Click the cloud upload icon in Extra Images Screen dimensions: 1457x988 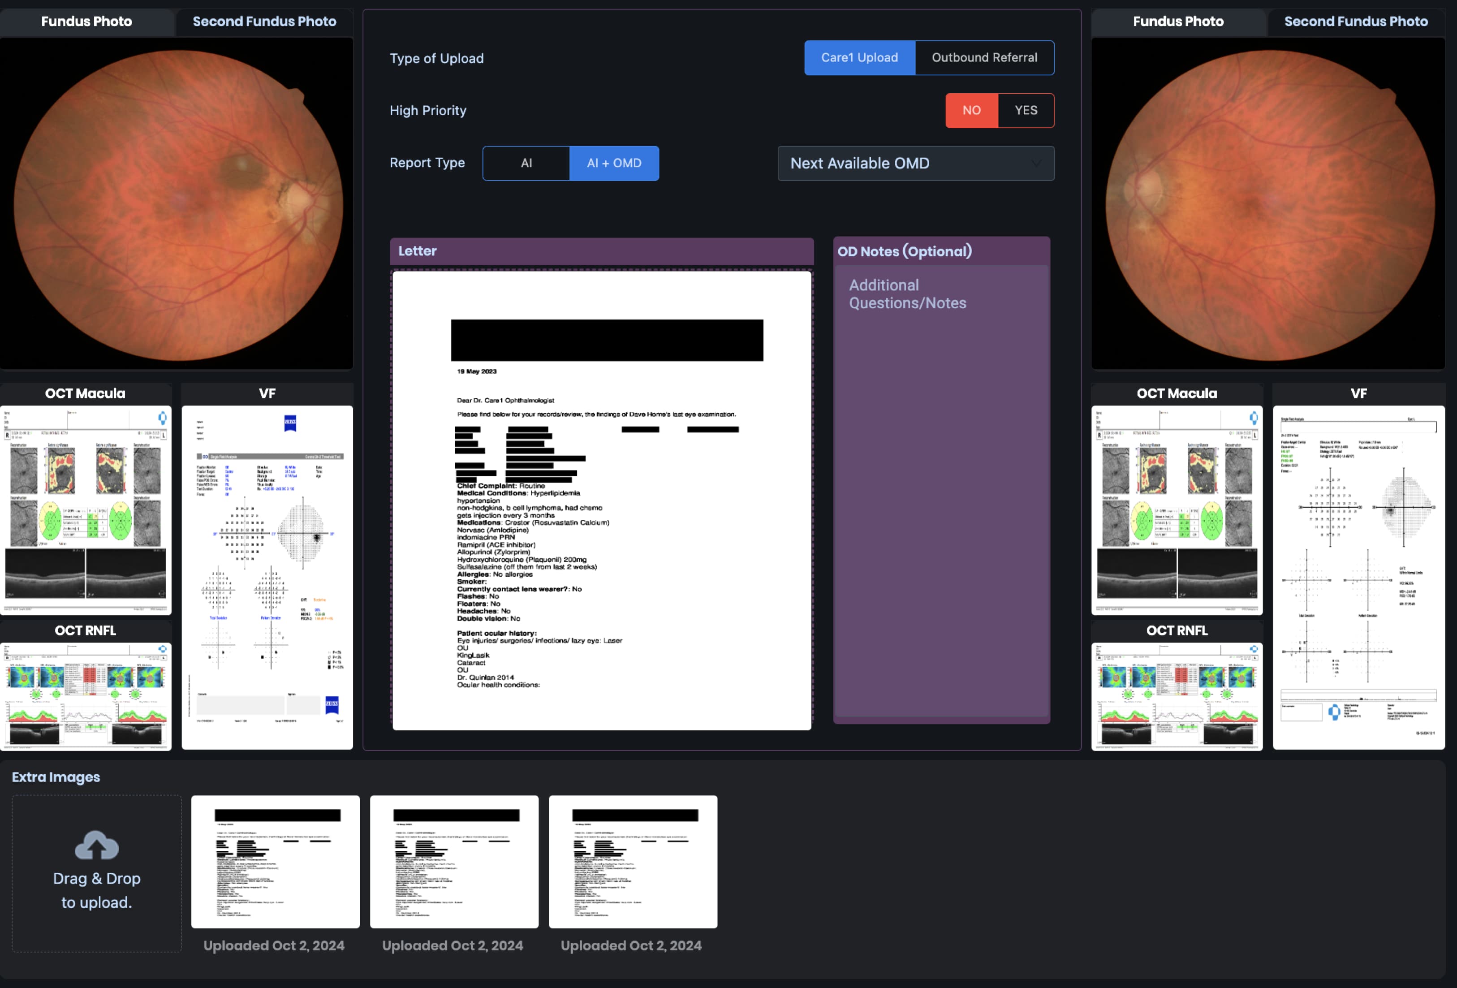coord(96,846)
